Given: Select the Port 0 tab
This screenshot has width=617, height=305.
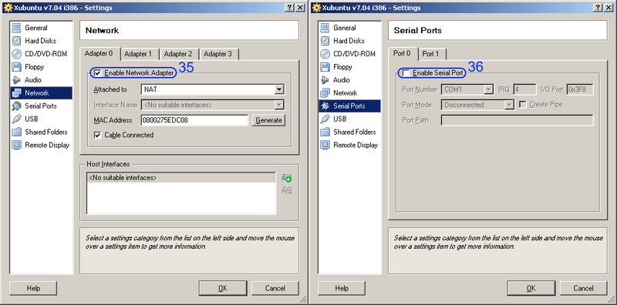Looking at the screenshot, I should tap(402, 53).
